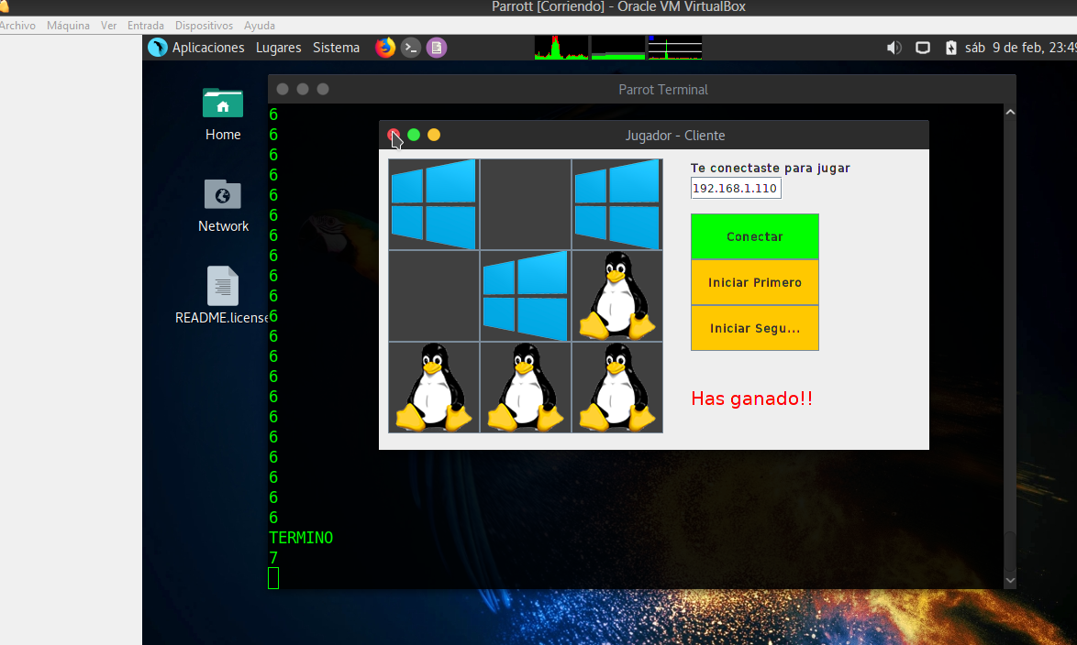Click the battery power tray icon
The image size is (1077, 645).
click(x=950, y=48)
